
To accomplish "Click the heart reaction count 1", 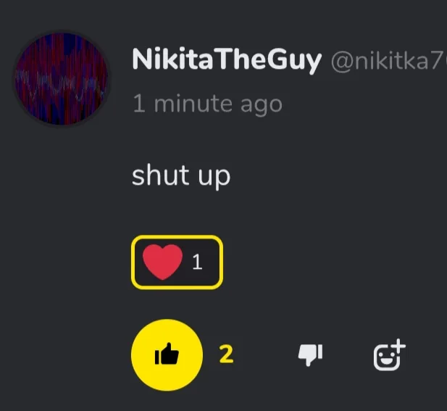I will coord(197,262).
